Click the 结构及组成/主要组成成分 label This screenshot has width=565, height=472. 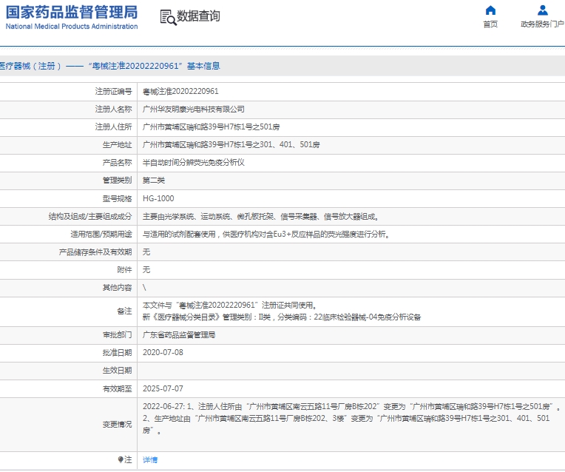[x=90, y=216]
